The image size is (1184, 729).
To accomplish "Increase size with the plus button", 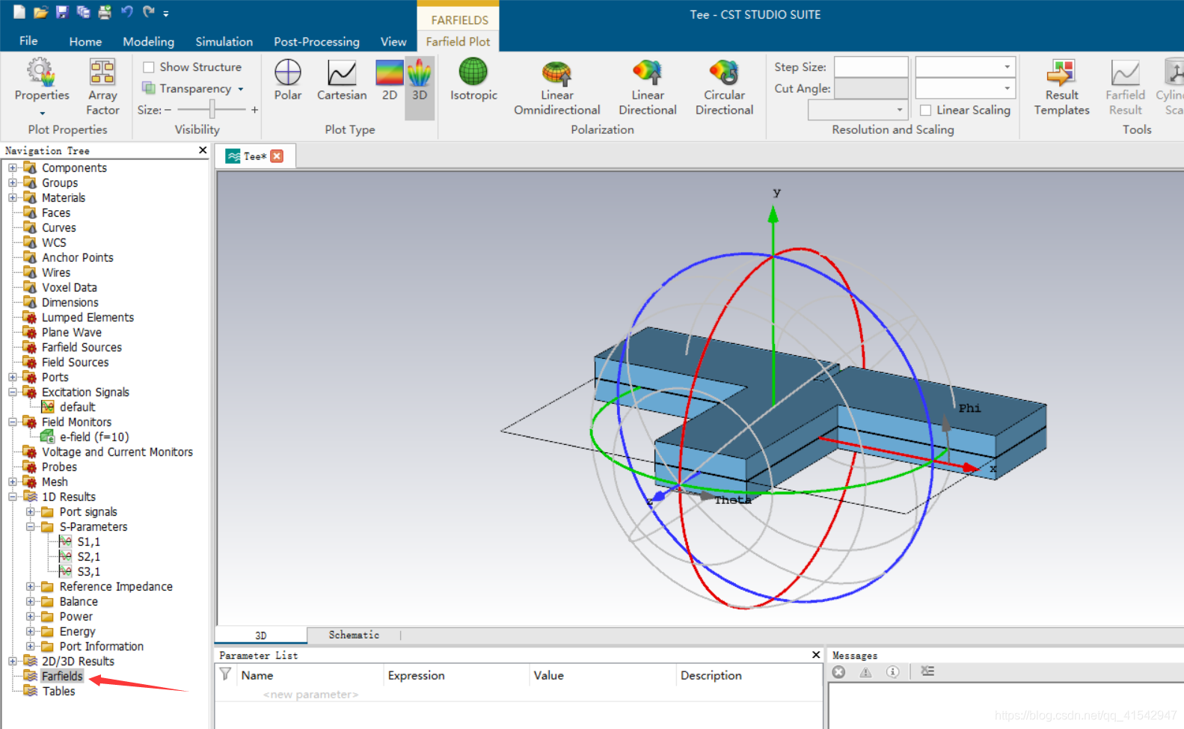I will 254,110.
